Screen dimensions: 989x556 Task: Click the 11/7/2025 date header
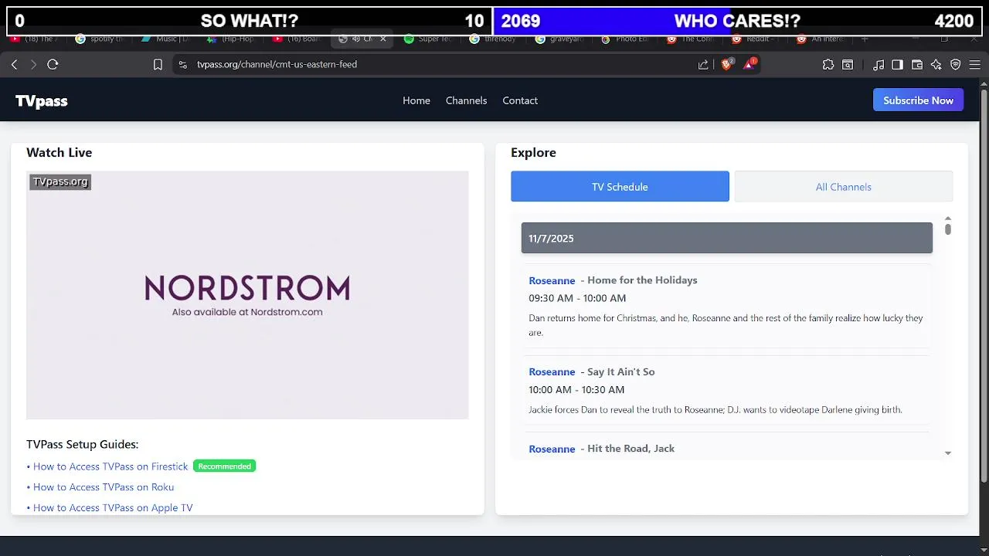(x=726, y=238)
